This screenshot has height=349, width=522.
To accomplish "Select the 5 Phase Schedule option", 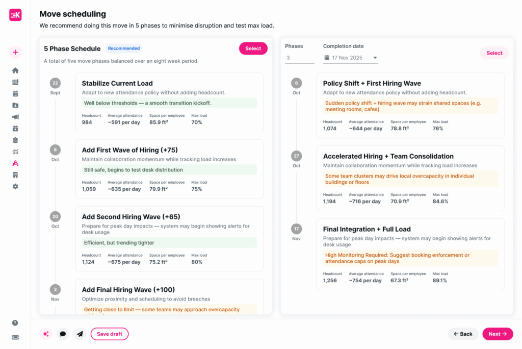I will pos(253,48).
